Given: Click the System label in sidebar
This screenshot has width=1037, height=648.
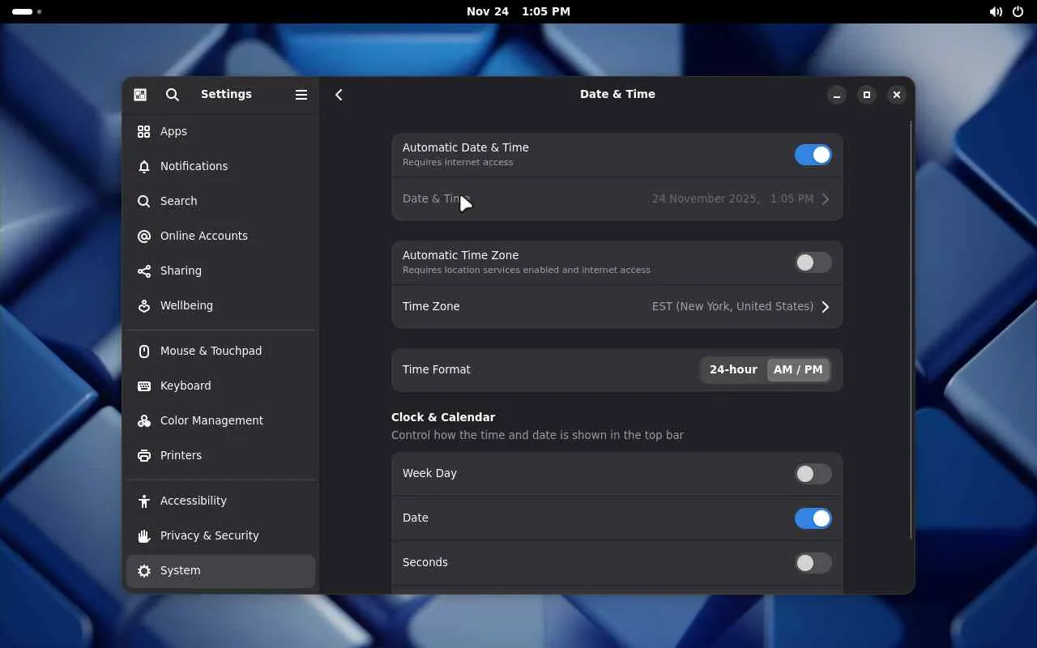Looking at the screenshot, I should click(x=180, y=570).
